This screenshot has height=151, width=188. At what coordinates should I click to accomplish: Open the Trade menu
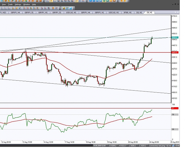pyautogui.click(x=10, y=5)
